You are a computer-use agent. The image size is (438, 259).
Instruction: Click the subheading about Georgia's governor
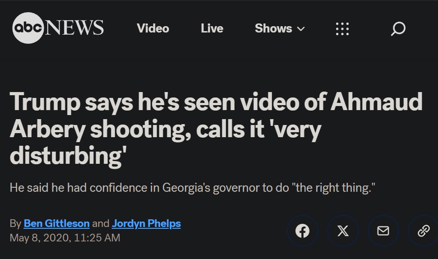click(x=193, y=187)
